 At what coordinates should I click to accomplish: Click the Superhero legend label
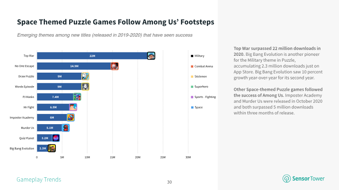point(201,87)
